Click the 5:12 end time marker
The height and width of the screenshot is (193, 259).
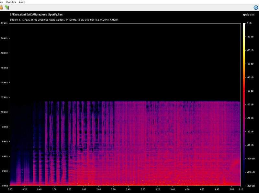[241, 190]
